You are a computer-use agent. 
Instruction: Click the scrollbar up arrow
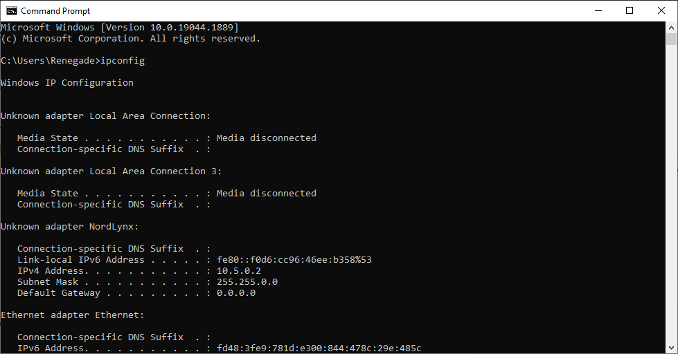click(x=671, y=28)
